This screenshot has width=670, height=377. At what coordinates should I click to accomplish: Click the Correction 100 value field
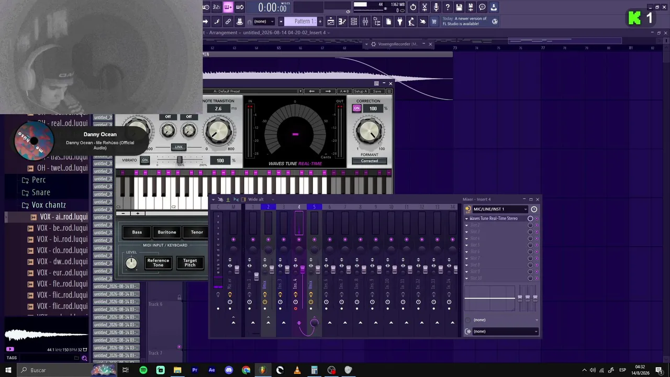[373, 108]
